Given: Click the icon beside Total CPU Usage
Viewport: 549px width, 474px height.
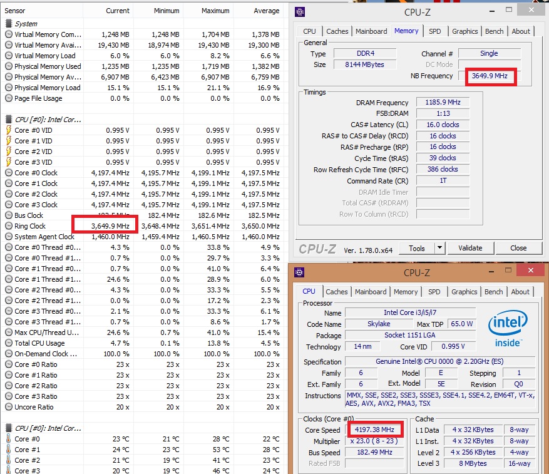Looking at the screenshot, I should click(x=8, y=343).
